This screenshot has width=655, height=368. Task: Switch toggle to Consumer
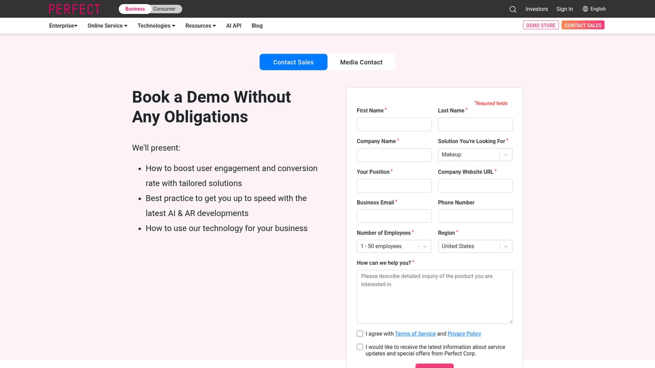coord(164,9)
